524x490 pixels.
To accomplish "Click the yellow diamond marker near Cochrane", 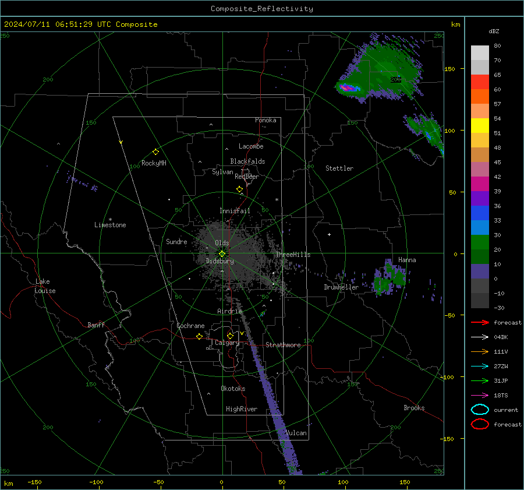I will (x=199, y=337).
